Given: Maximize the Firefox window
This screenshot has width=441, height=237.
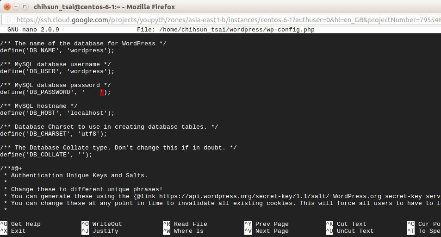Looking at the screenshot, I should pyautogui.click(x=25, y=7).
